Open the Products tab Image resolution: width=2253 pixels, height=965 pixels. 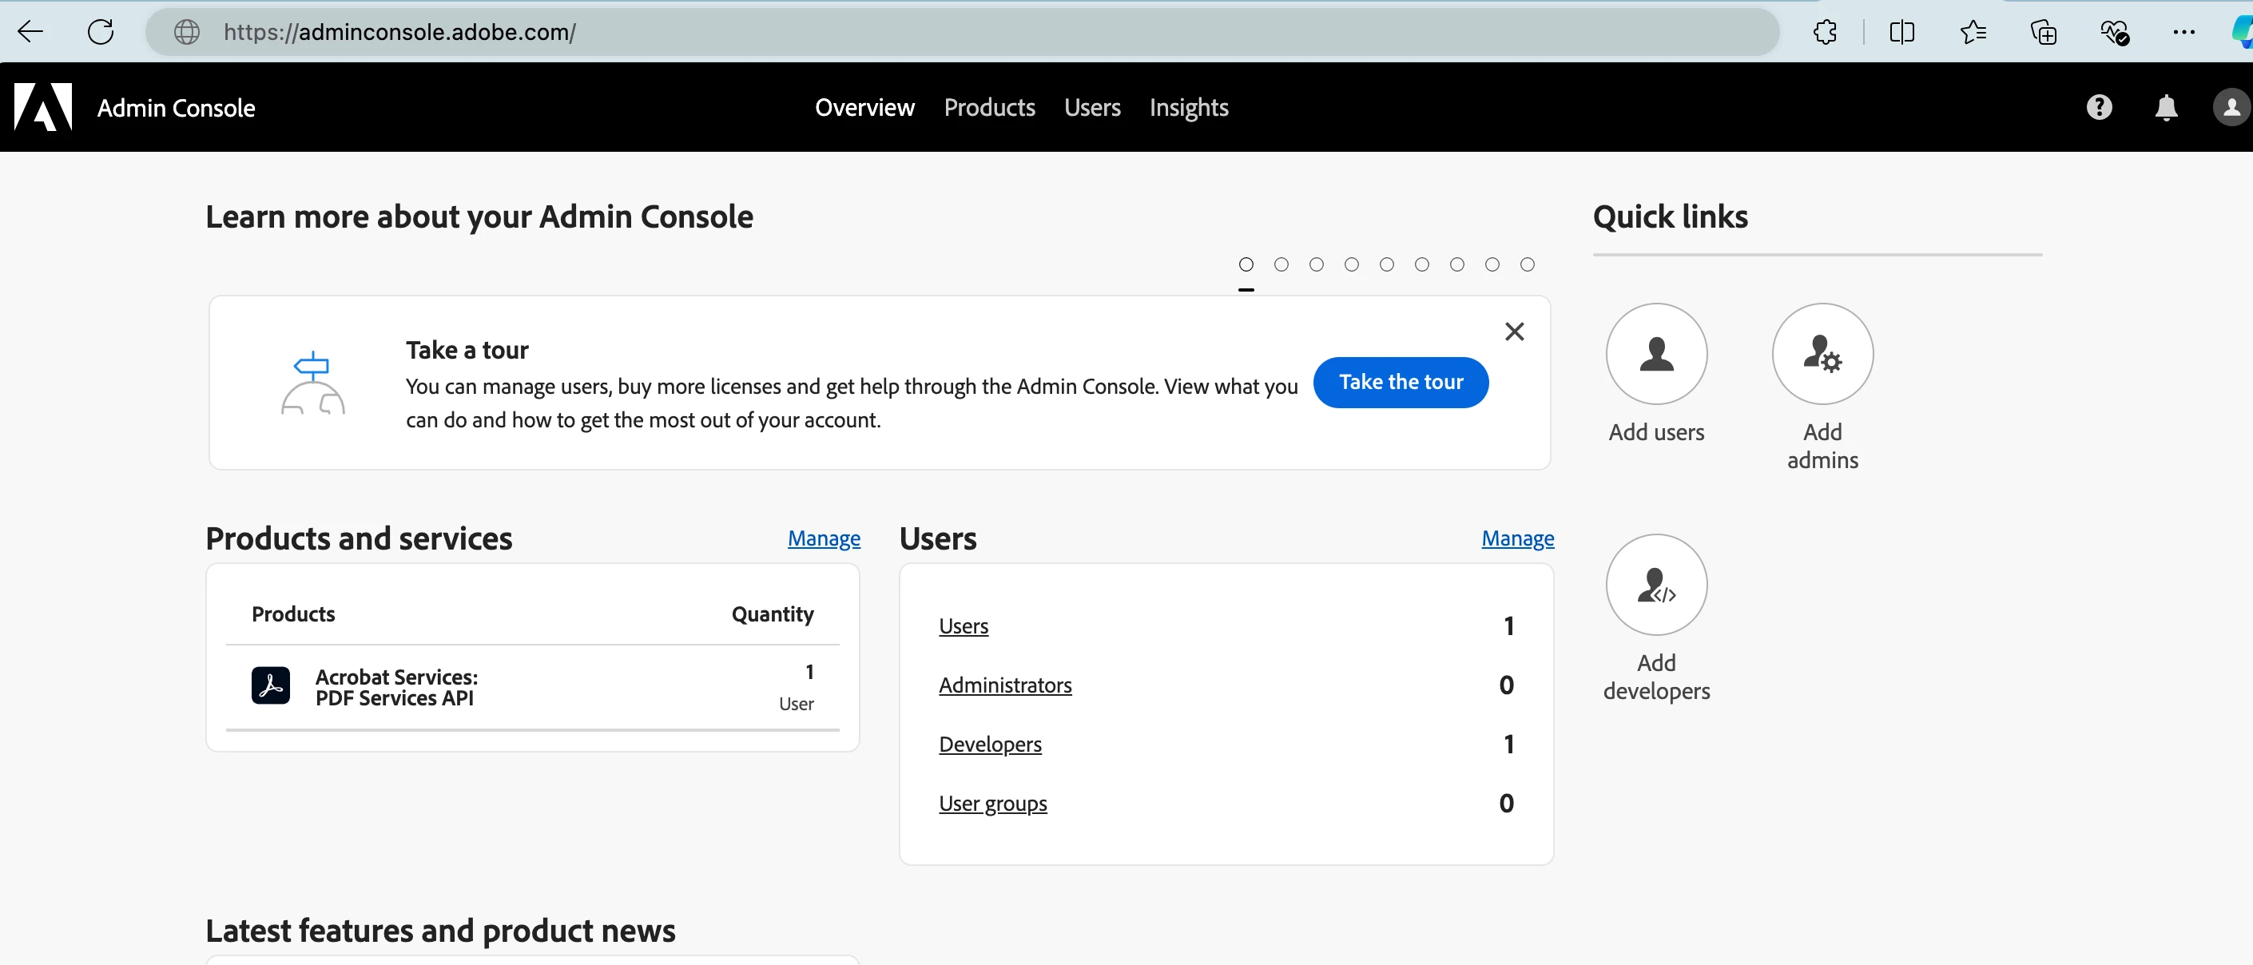tap(989, 108)
